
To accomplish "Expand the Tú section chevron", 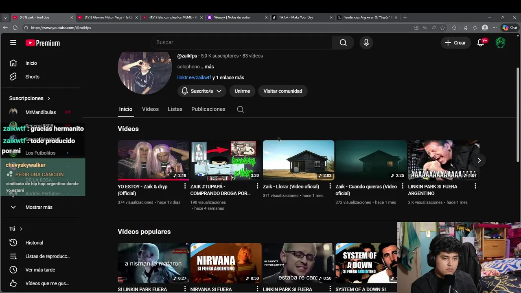I will click(21, 229).
